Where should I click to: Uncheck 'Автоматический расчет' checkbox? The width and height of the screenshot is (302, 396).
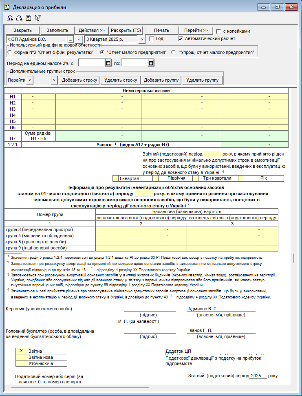pos(180,39)
